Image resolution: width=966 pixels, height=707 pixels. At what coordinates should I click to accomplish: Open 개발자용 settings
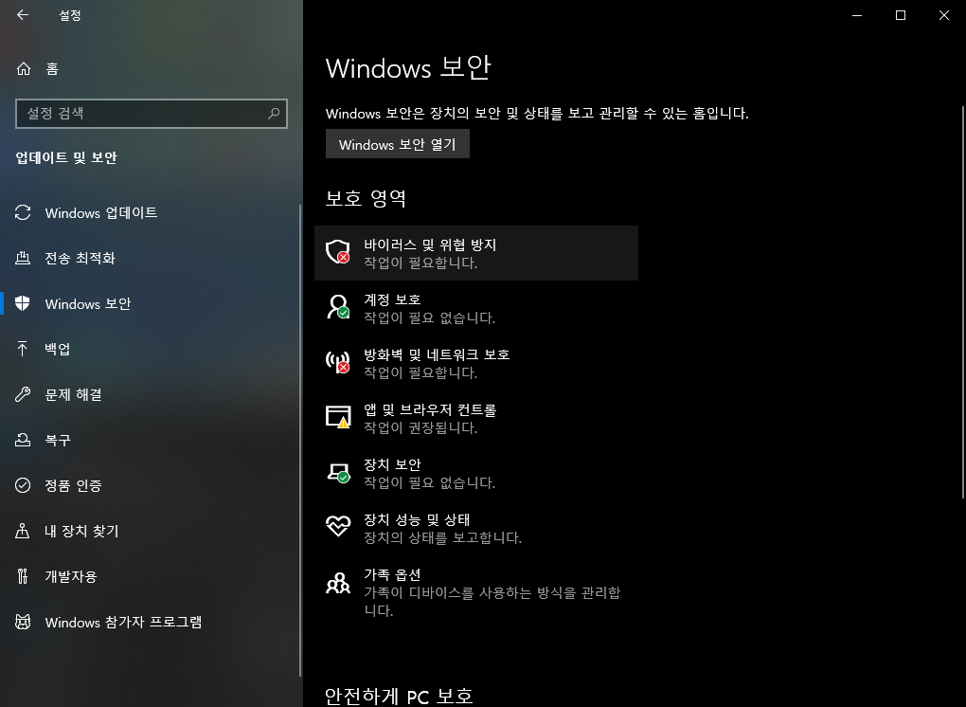tap(152, 576)
